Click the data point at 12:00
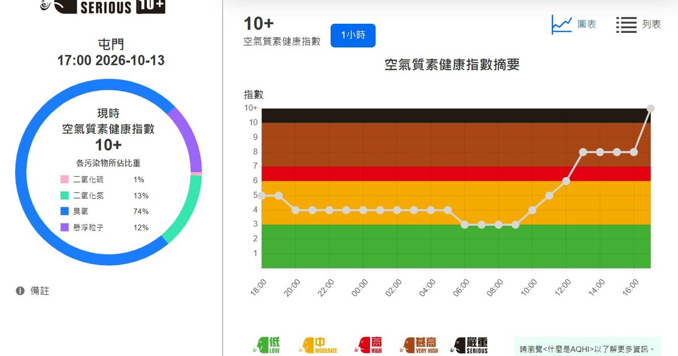 (566, 181)
